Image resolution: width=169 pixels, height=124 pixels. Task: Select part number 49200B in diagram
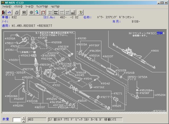tap(56, 42)
